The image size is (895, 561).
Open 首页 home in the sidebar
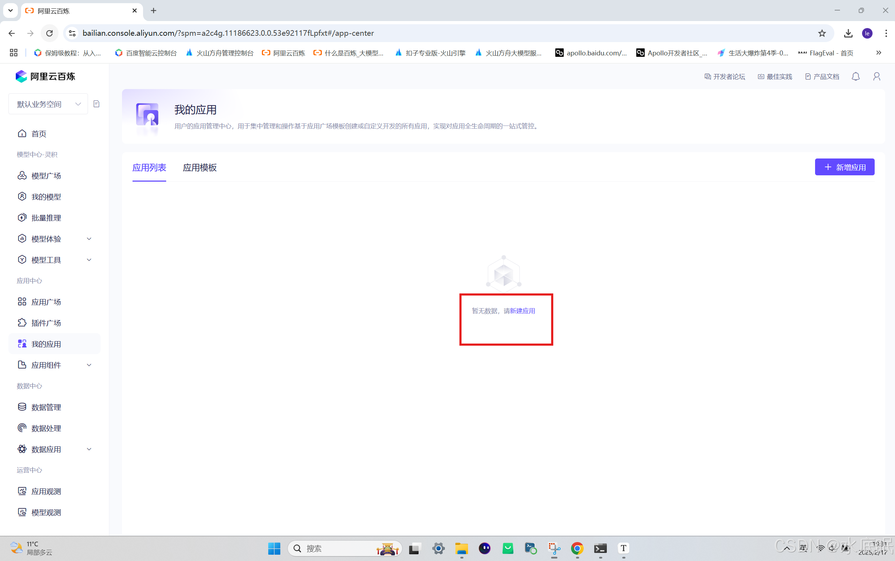tap(39, 134)
